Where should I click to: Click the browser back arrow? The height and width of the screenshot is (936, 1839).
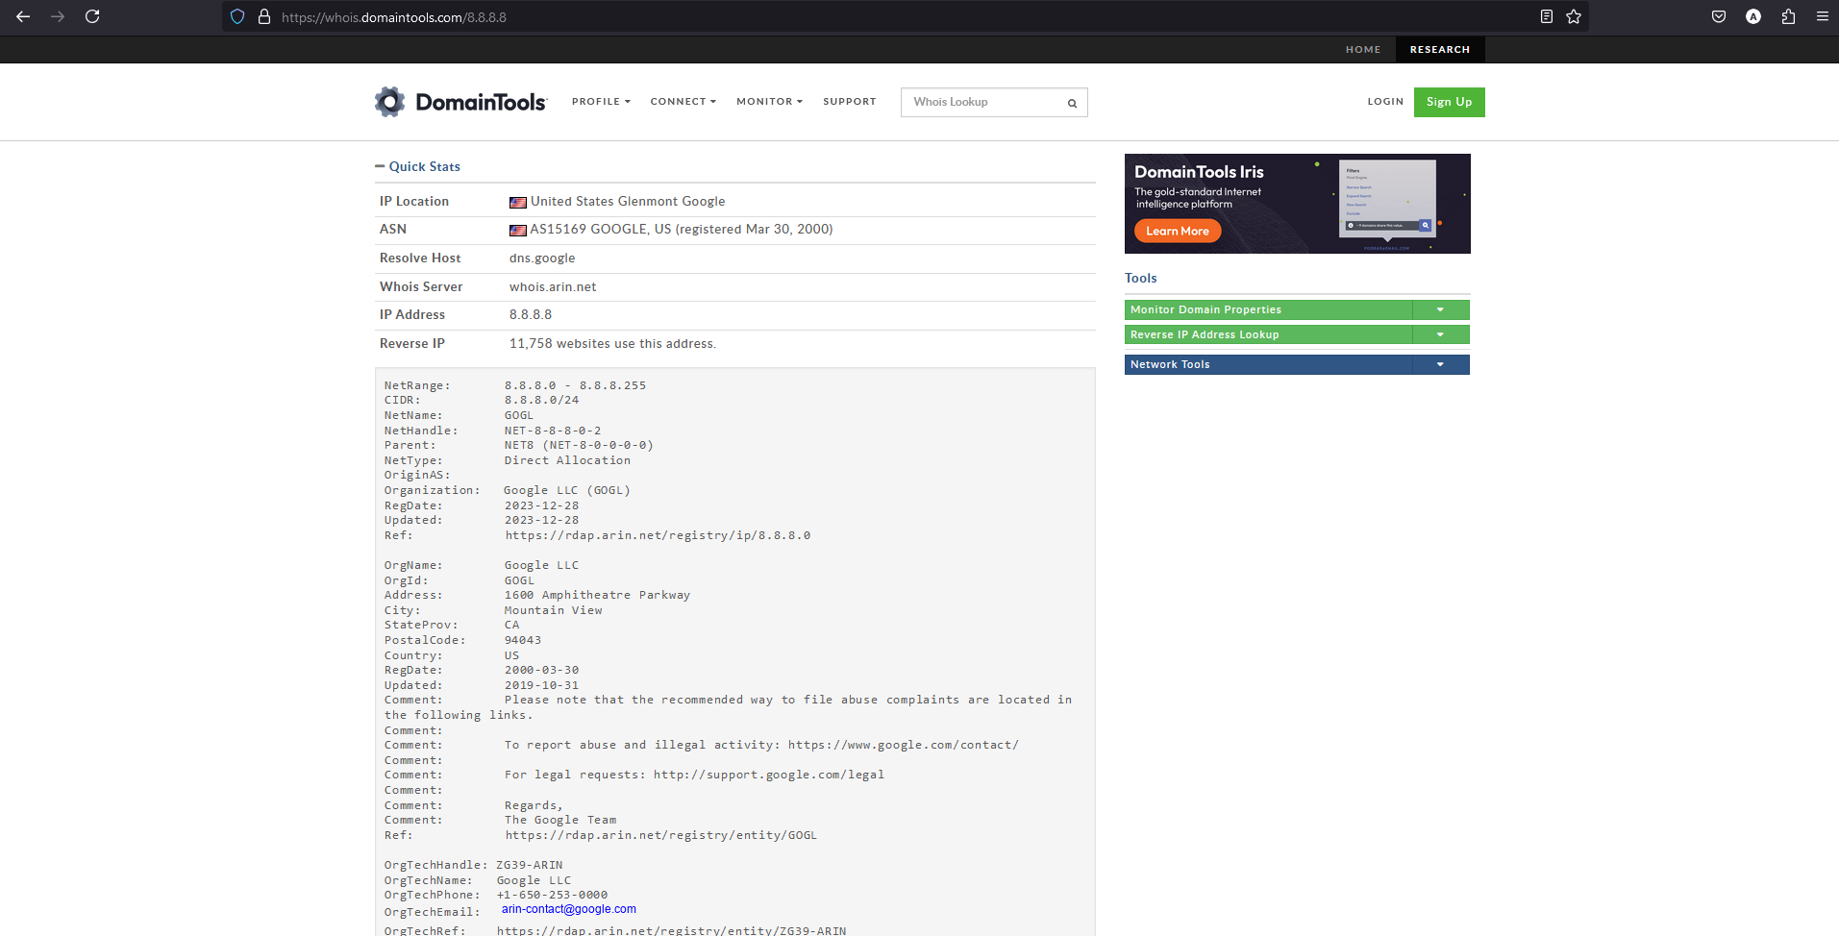[23, 16]
